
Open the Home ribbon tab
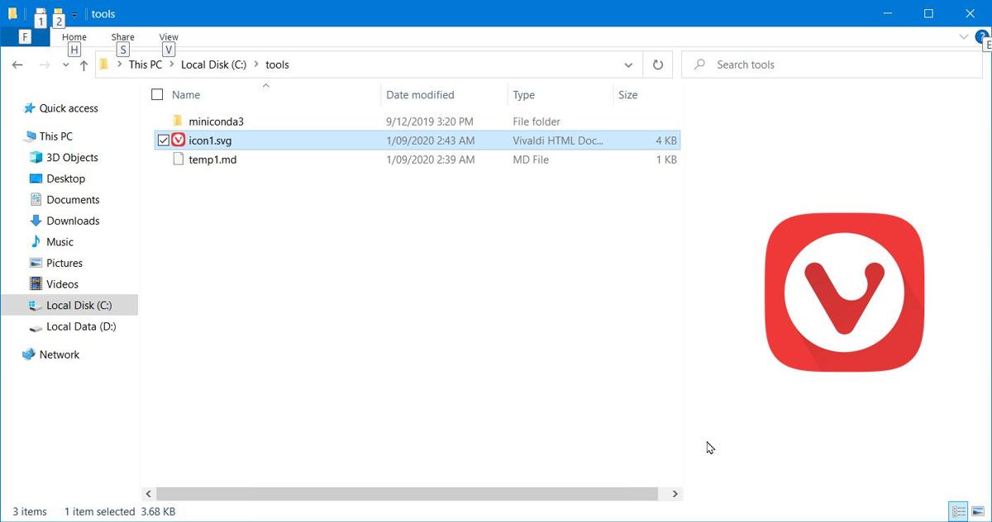point(74,37)
